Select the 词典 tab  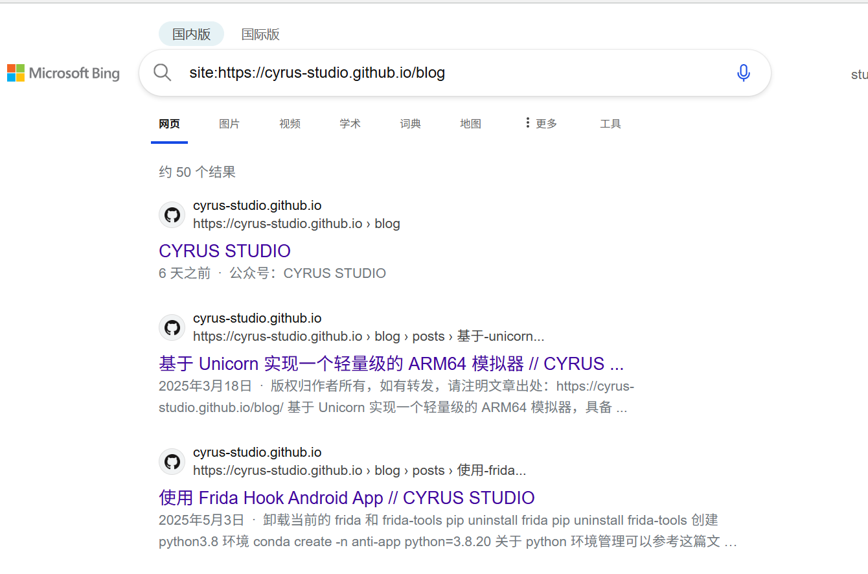pos(410,123)
